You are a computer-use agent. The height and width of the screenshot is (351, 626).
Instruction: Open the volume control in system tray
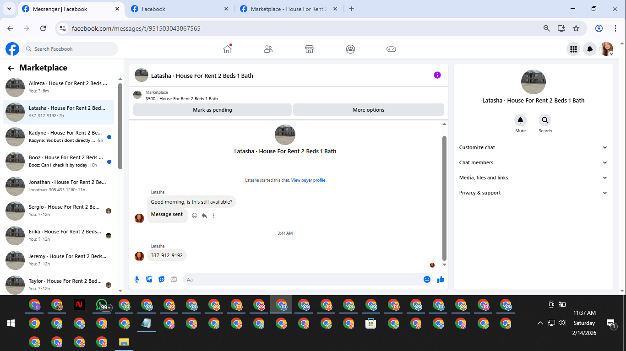pyautogui.click(x=562, y=323)
